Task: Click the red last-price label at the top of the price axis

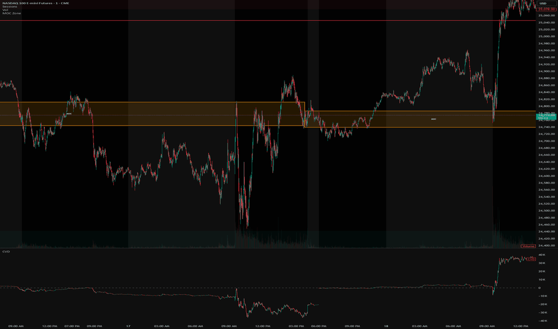Action: 546,9
